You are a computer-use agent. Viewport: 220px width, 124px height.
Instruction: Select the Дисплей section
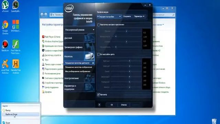coord(79,38)
